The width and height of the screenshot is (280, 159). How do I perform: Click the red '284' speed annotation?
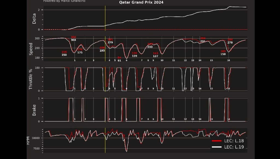click(230, 40)
